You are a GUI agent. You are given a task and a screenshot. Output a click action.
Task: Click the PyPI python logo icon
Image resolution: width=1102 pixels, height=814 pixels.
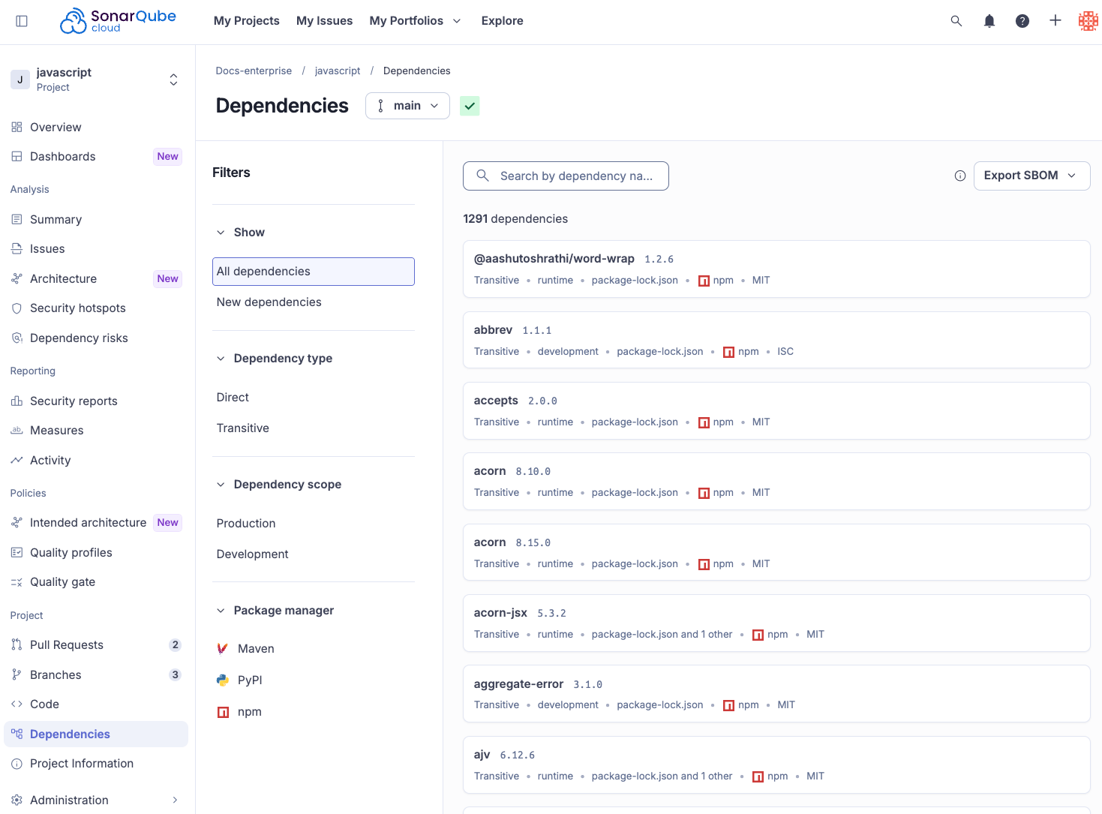coord(223,680)
